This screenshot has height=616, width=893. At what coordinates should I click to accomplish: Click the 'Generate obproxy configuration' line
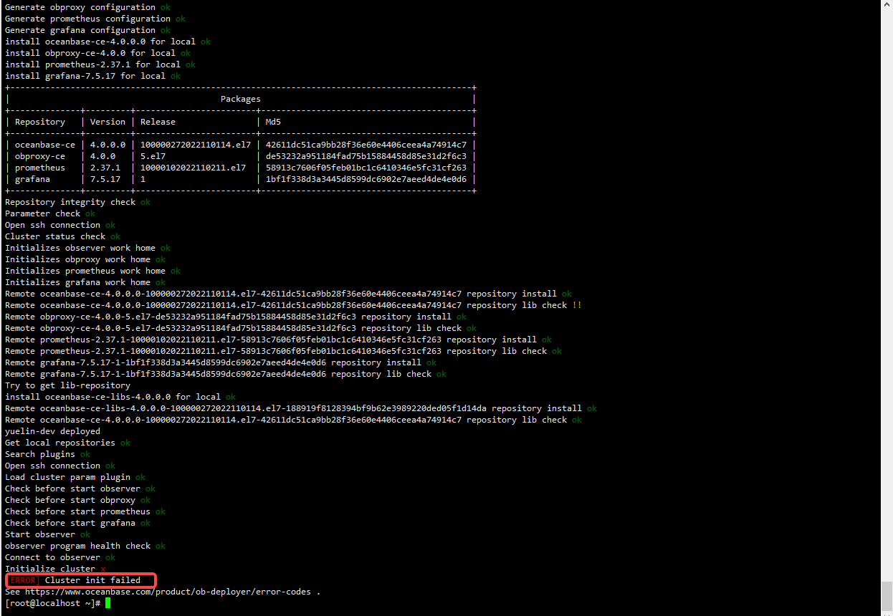[87, 7]
